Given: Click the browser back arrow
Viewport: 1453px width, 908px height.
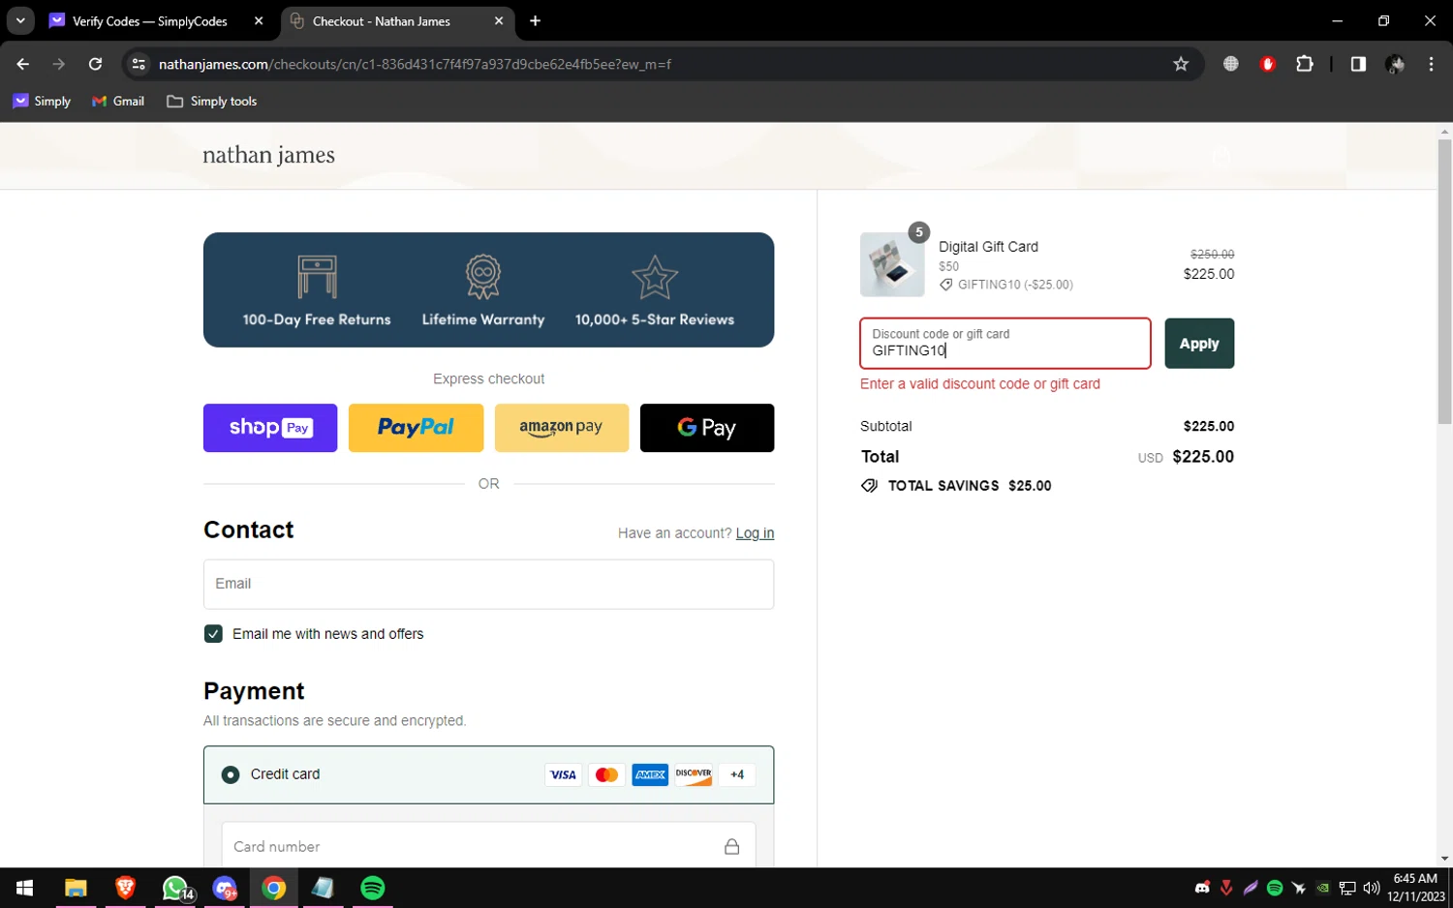Looking at the screenshot, I should point(22,64).
